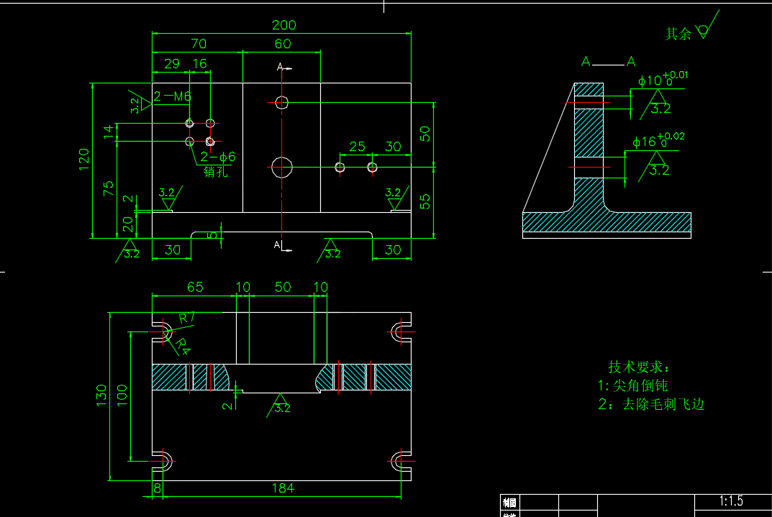Select the A—A section view title
This screenshot has height=517, width=772.
coord(608,63)
